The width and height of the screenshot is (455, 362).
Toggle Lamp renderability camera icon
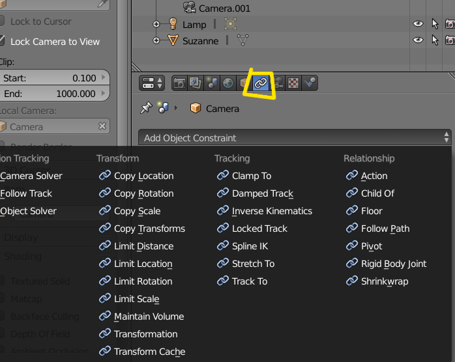tap(450, 24)
